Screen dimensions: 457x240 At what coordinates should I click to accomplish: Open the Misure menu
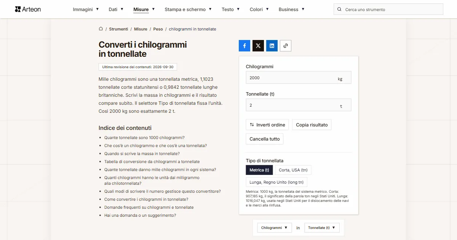[144, 9]
